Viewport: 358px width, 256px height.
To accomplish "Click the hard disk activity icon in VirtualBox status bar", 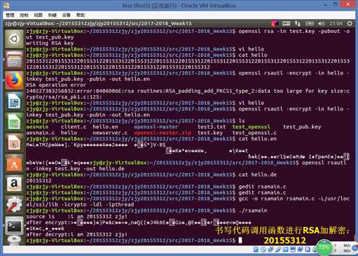I will coord(256,250).
